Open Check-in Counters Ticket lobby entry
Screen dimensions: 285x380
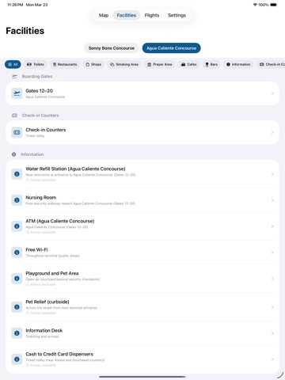click(x=142, y=132)
